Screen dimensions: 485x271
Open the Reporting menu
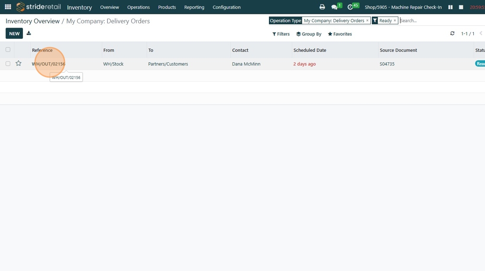tap(194, 7)
